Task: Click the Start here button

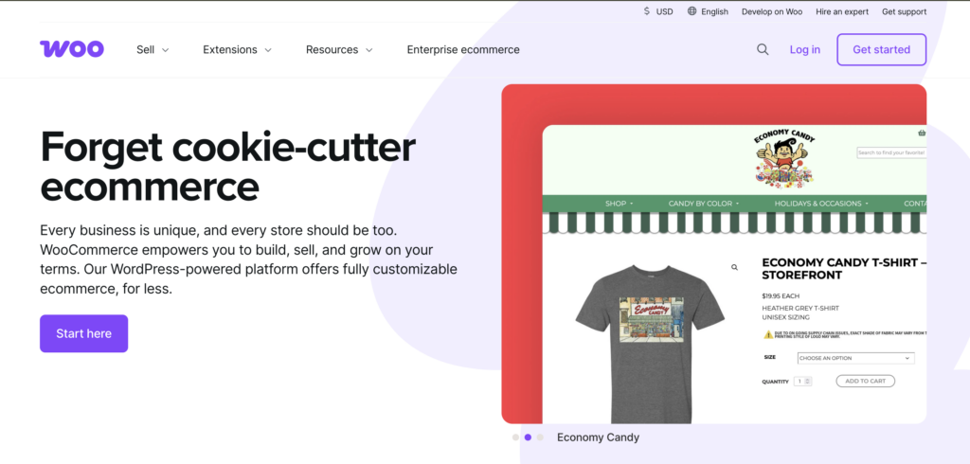Action: click(x=84, y=333)
